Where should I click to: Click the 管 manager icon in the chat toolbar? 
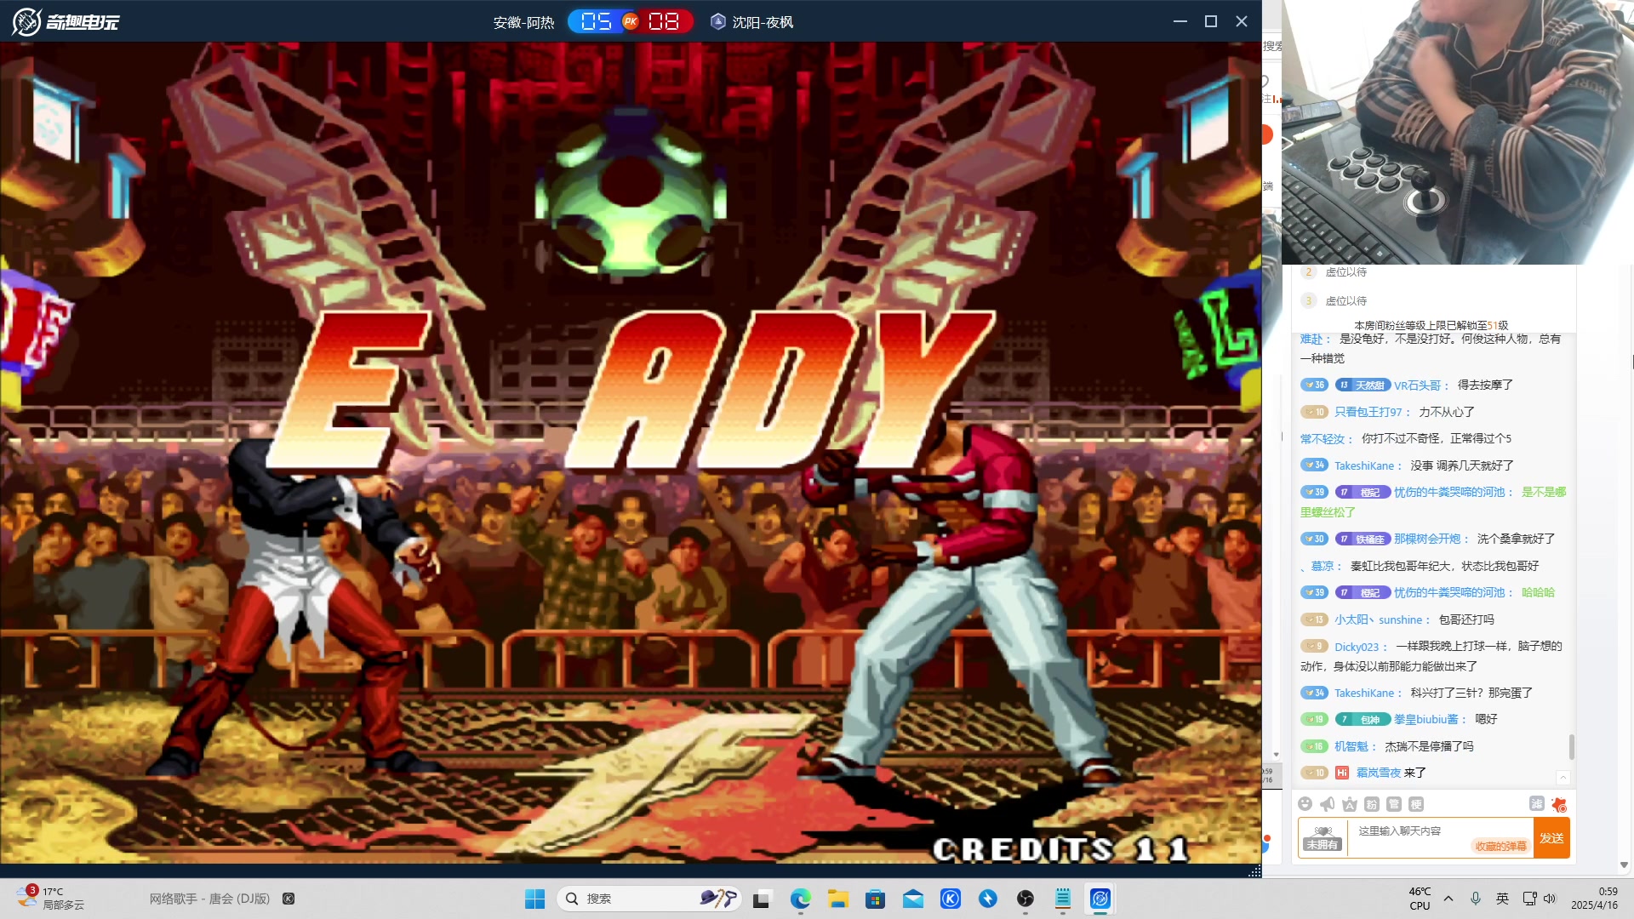pos(1394,804)
